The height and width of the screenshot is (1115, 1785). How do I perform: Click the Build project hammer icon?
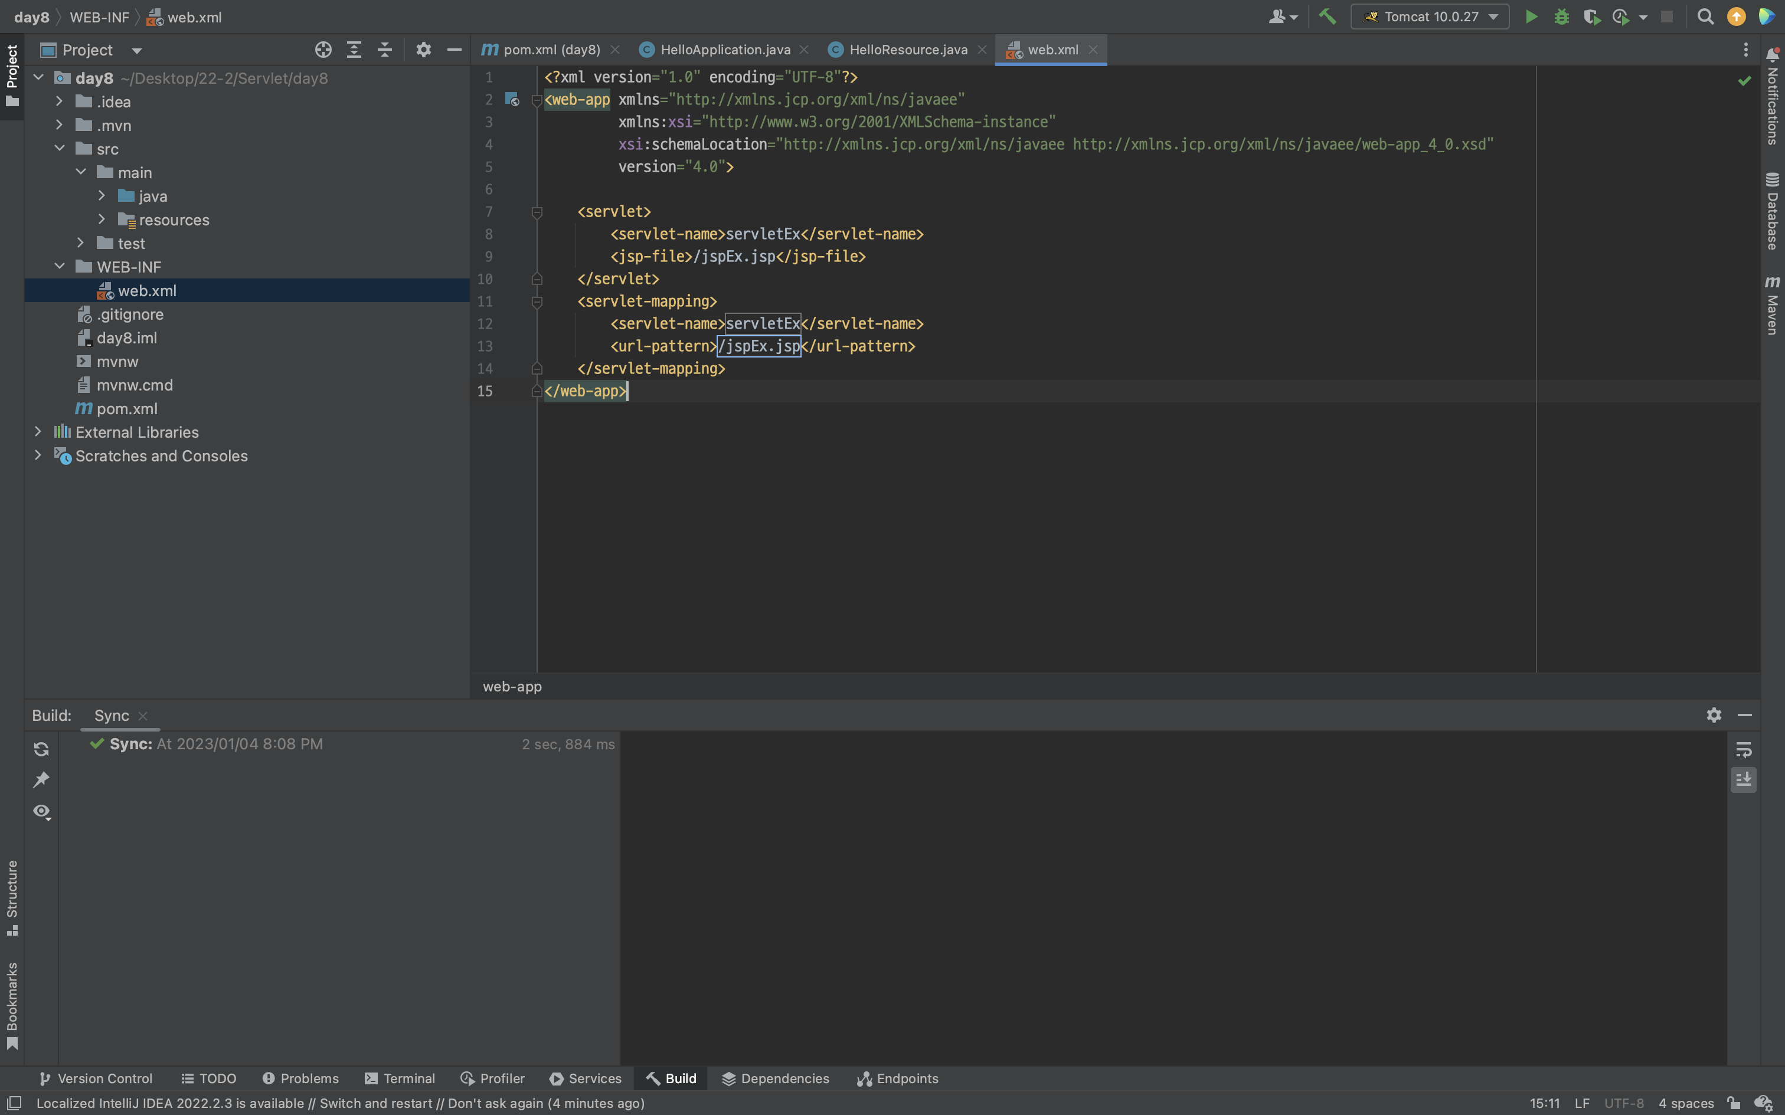[1328, 17]
